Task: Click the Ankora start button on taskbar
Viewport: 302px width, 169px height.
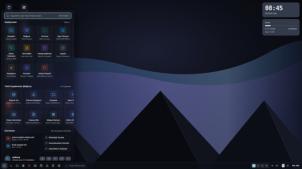Action: coord(4,166)
